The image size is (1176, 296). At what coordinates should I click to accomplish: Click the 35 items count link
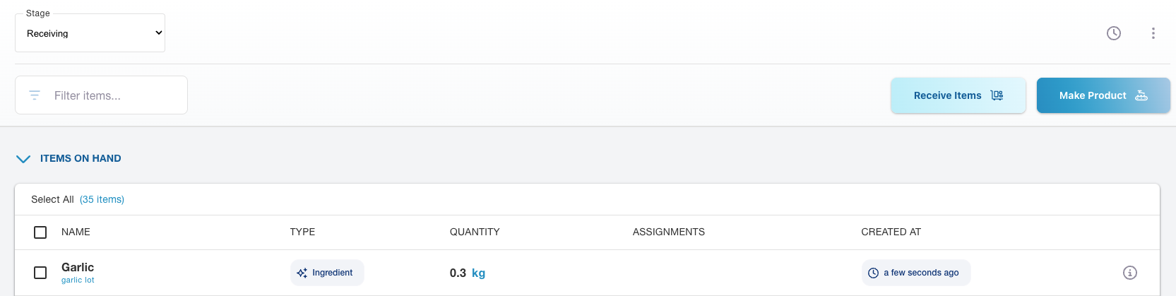(102, 200)
